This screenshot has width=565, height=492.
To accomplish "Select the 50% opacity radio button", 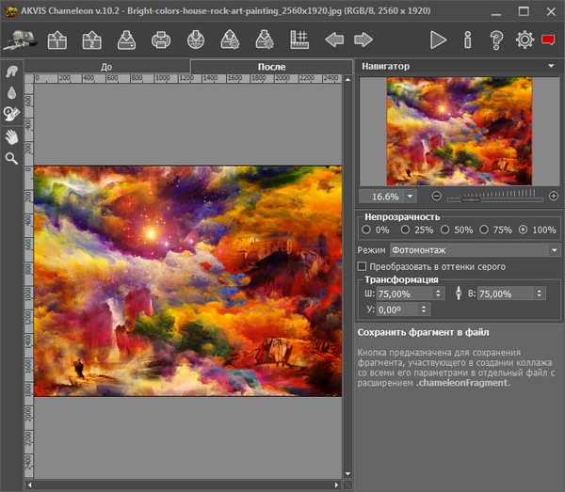I will 445,230.
